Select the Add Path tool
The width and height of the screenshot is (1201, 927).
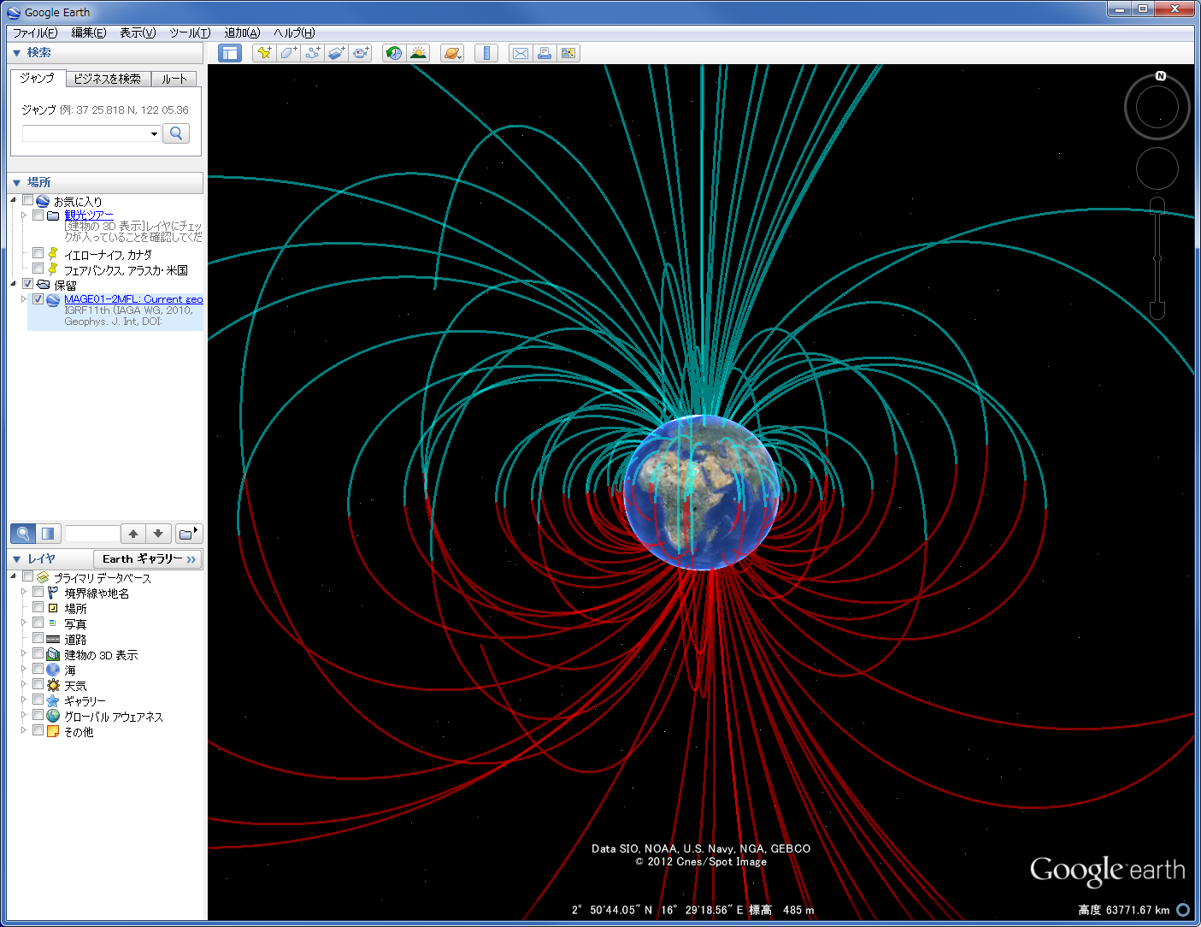pos(313,53)
